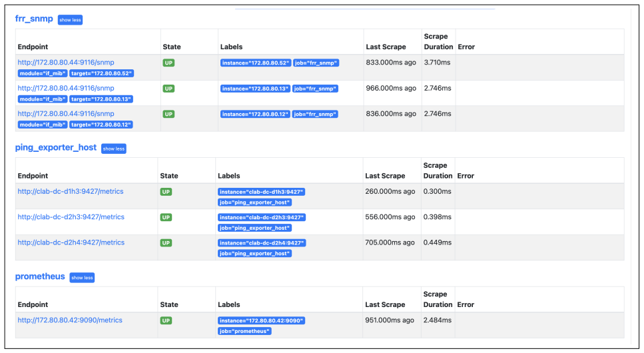This screenshot has width=644, height=353.
Task: Click target="172.80.80.12" parameter badge
Action: 101,125
